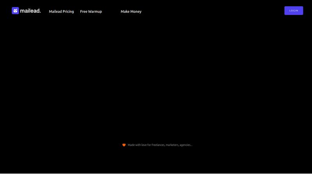Go to the Free Warmup page

(91, 12)
